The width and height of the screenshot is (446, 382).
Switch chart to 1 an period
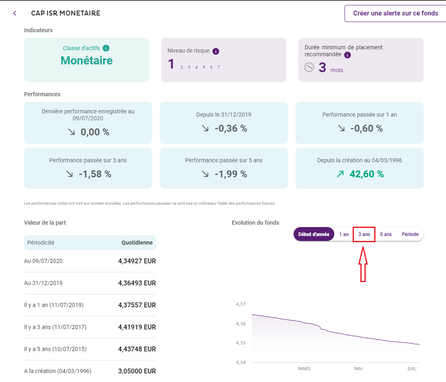pyautogui.click(x=344, y=234)
